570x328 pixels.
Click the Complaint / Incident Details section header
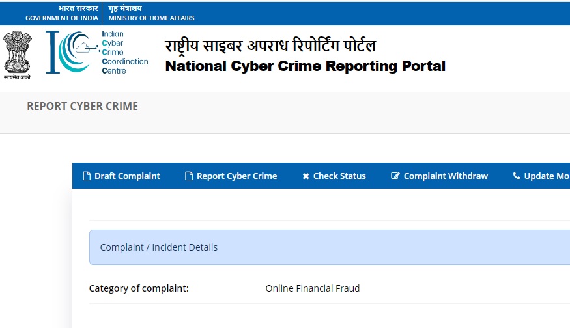pos(159,247)
